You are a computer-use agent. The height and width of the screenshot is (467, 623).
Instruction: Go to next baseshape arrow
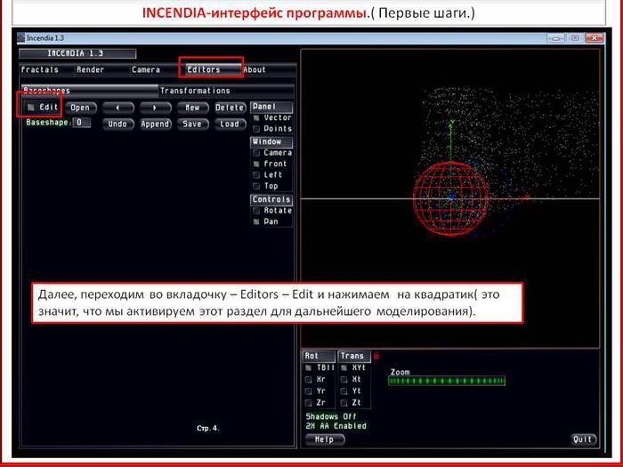click(x=155, y=108)
